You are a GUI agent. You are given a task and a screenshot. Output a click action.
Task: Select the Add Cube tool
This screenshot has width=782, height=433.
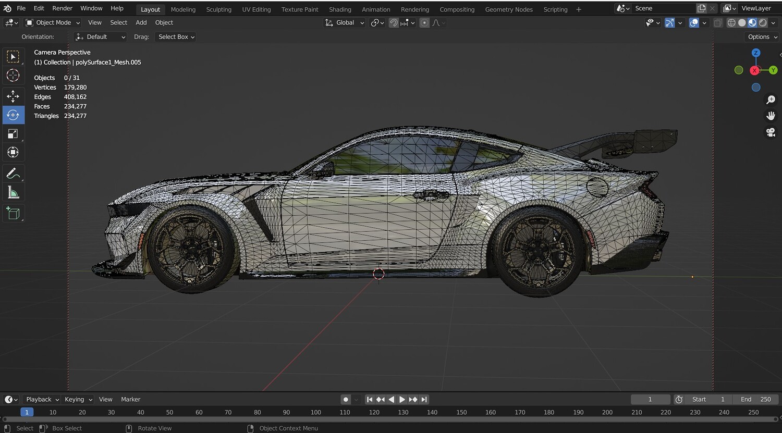click(13, 213)
